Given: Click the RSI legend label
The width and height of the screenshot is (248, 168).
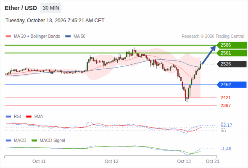Looking at the screenshot, I should click(17, 116).
